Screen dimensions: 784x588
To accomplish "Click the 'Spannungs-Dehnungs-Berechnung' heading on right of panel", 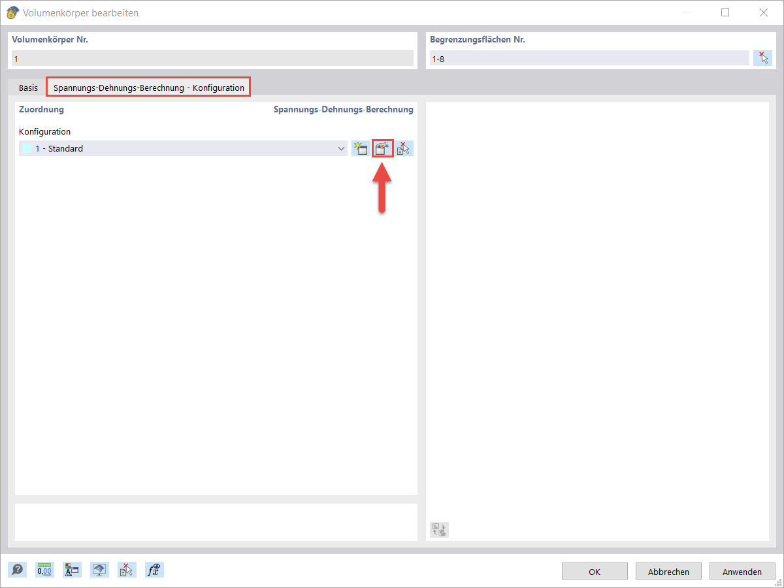I will click(344, 110).
